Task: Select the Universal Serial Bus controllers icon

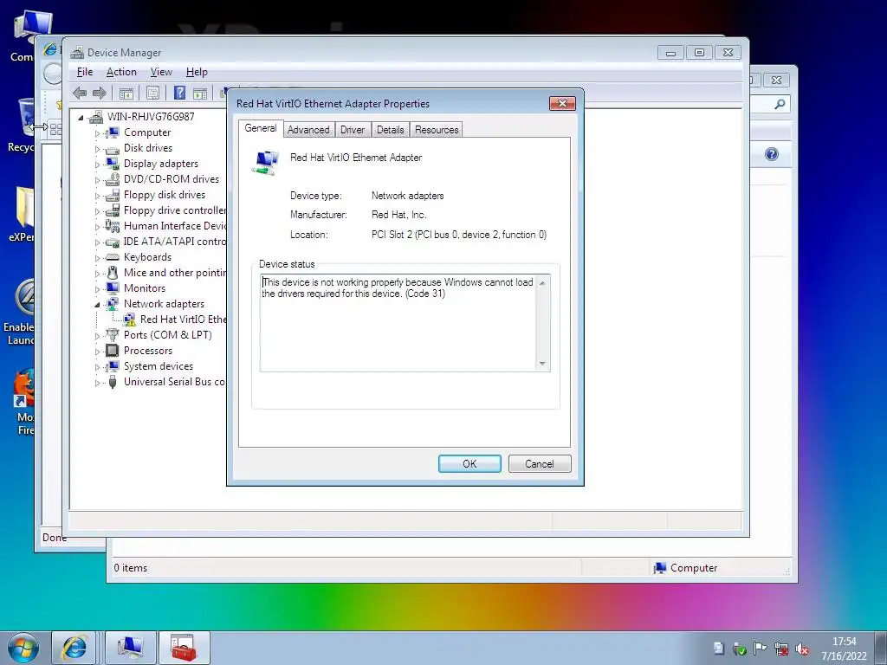Action: pyautogui.click(x=113, y=382)
